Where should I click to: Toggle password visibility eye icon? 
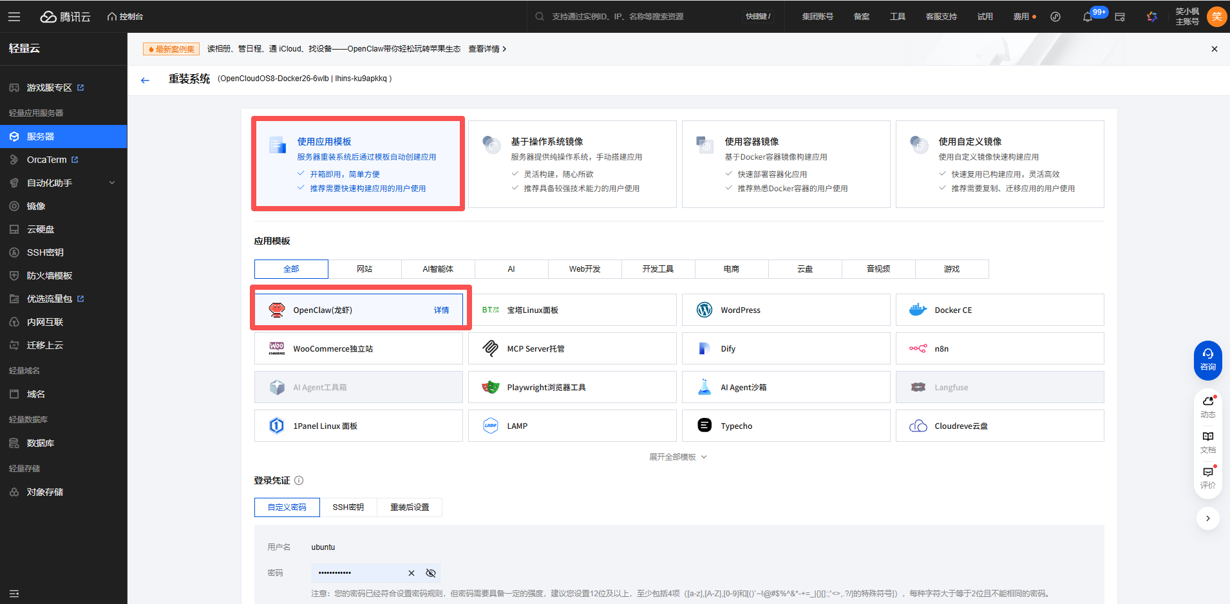pos(431,573)
